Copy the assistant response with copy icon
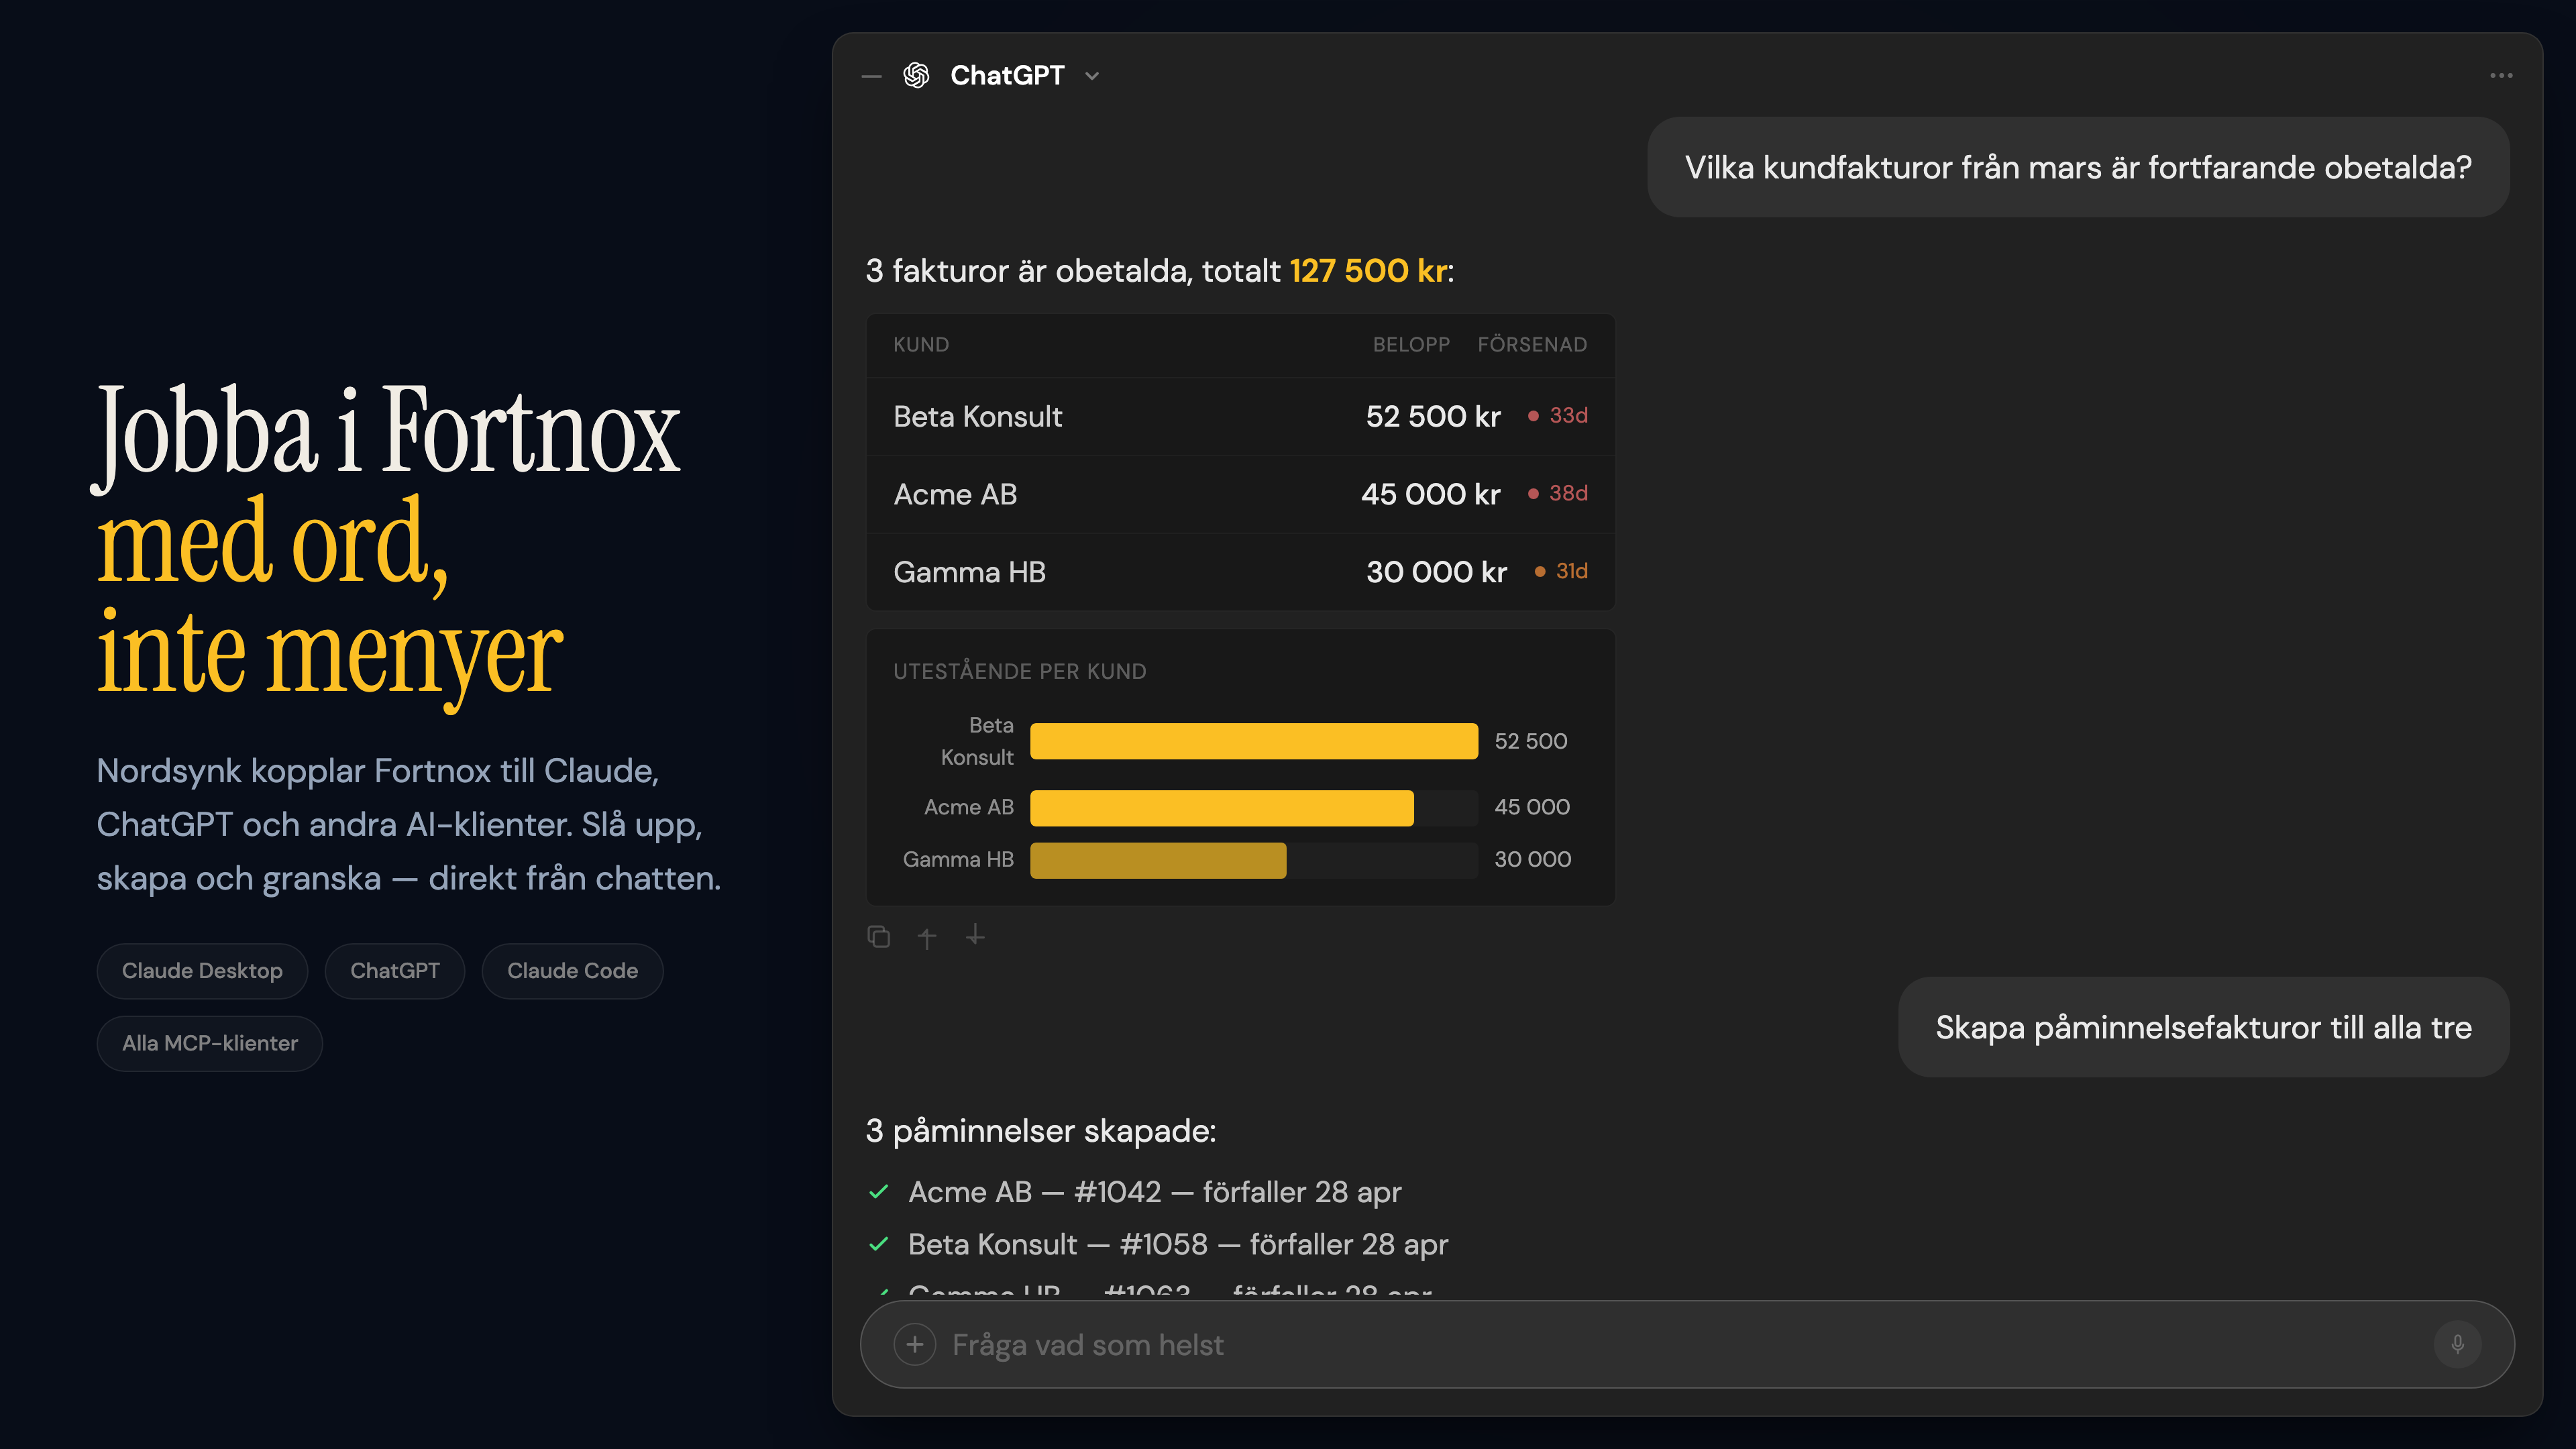This screenshot has width=2576, height=1449. tap(878, 937)
